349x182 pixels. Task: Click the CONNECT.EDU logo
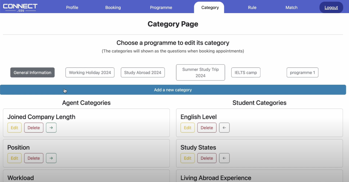(x=20, y=7)
